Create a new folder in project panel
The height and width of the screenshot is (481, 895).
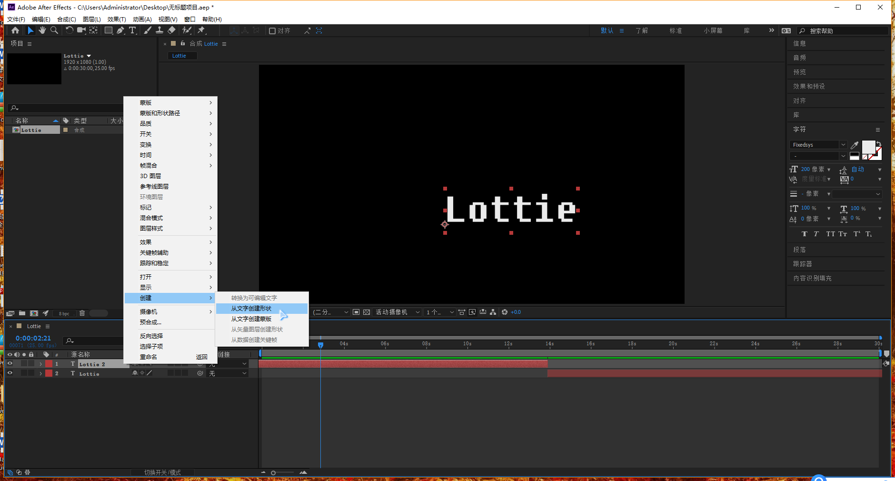point(22,313)
